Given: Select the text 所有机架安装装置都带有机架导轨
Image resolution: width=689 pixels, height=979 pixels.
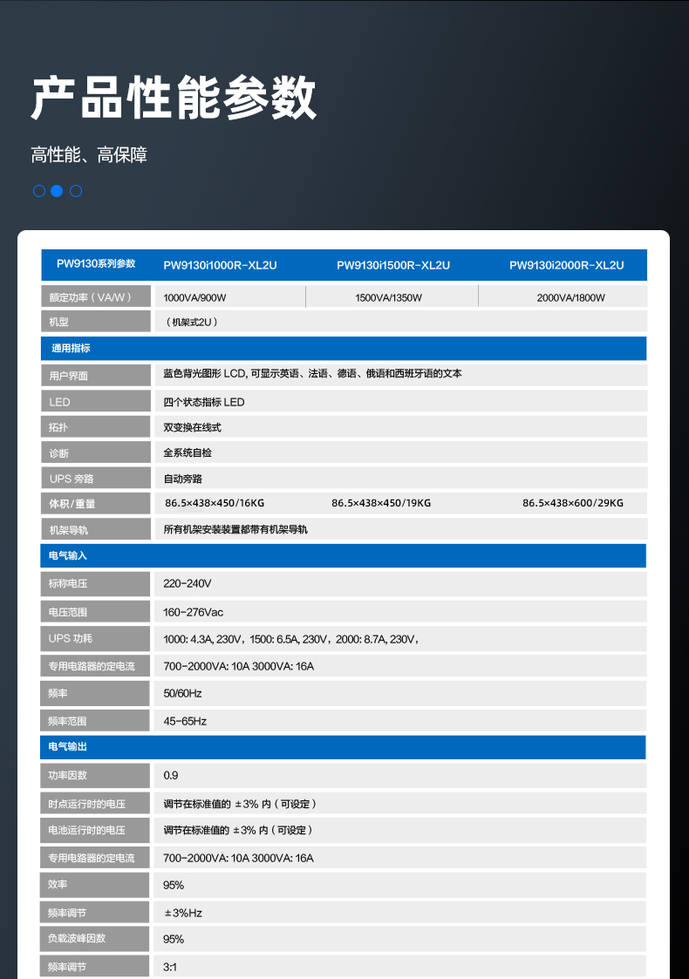Looking at the screenshot, I should (x=235, y=529).
